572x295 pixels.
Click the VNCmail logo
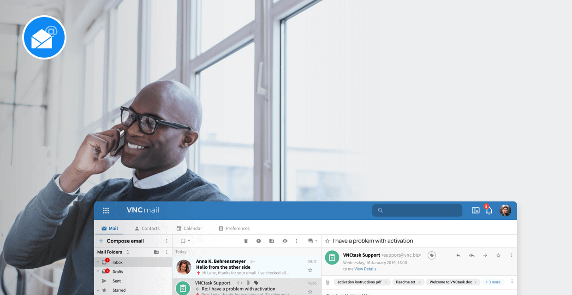point(143,210)
